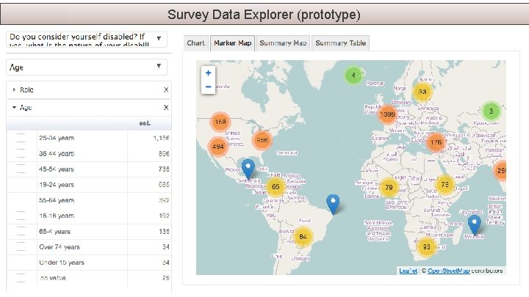
Task: Tick the checkbox for 35-44 years
Action: (21, 153)
